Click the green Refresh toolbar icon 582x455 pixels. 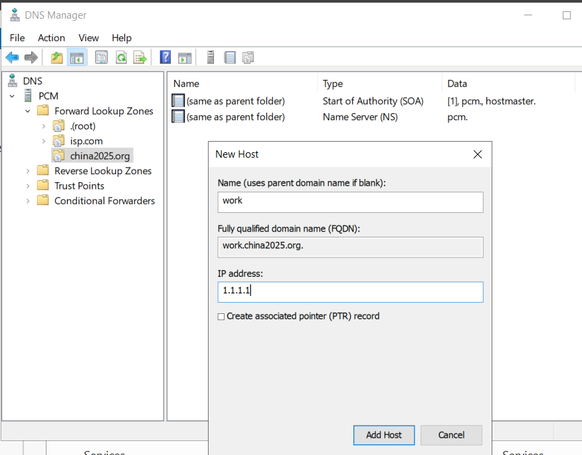122,58
